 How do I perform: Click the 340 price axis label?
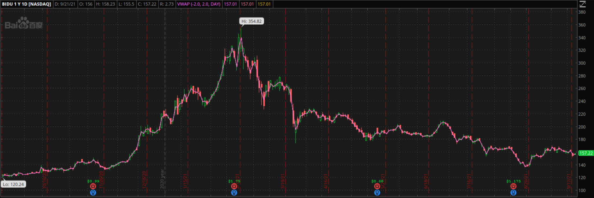(x=582, y=38)
